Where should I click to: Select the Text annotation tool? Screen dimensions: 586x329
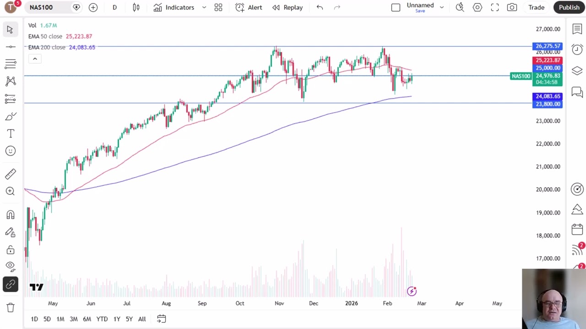pos(10,133)
